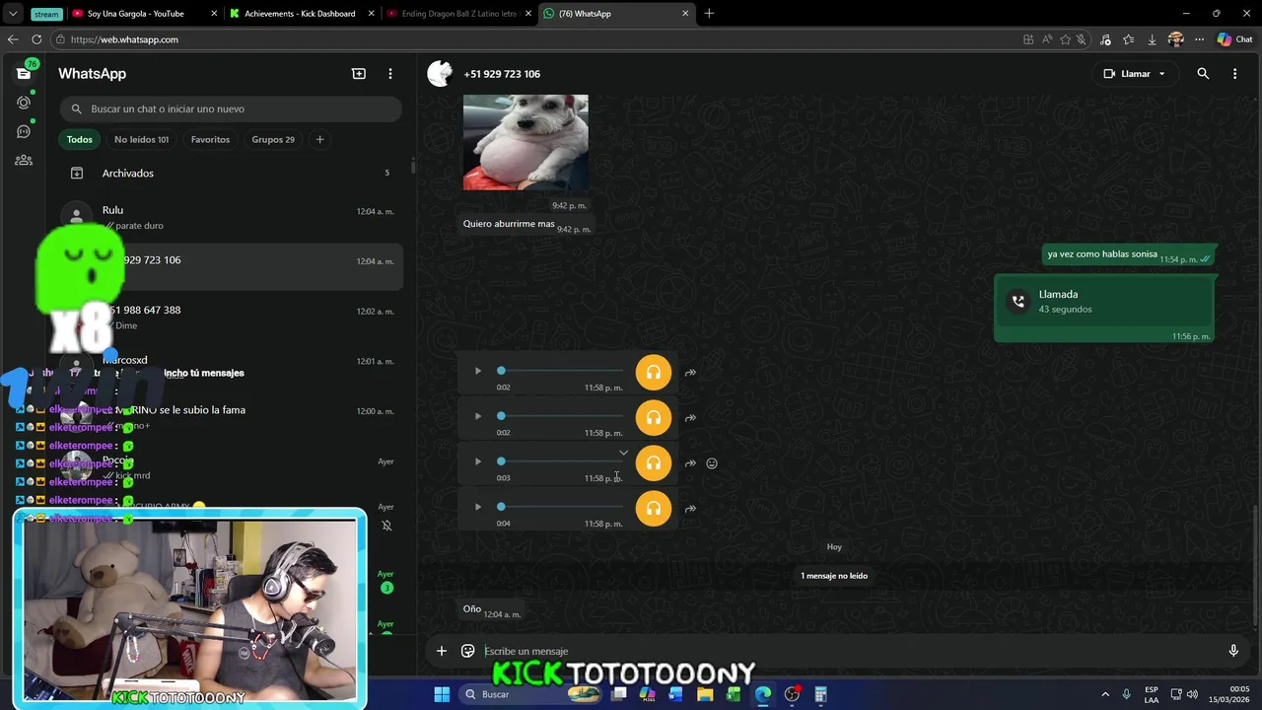
Task: Add this page to browser favorites (star)
Action: 1064,39
